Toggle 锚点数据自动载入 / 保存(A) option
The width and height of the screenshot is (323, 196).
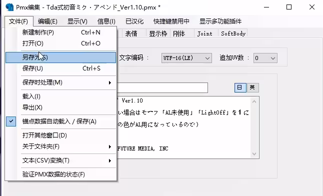click(61, 121)
